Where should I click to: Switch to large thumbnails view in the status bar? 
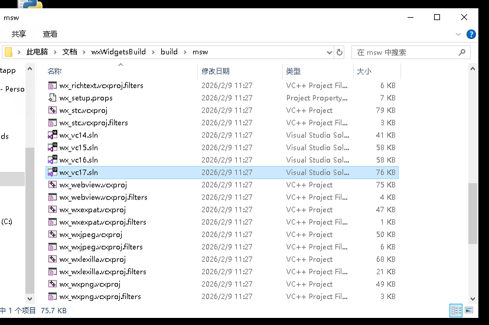(x=469, y=310)
